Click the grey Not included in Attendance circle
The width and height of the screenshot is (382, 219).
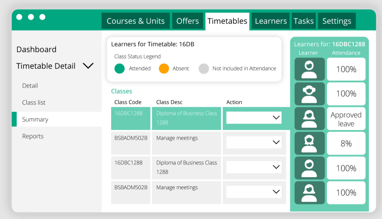(204, 69)
